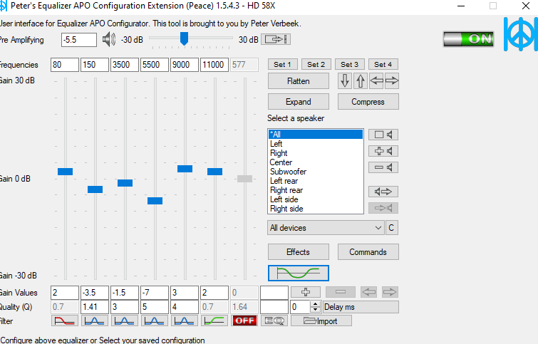Screen dimensions: 538x344
Task: Click the 5500 Hz gain slider handle
Action: pos(155,201)
